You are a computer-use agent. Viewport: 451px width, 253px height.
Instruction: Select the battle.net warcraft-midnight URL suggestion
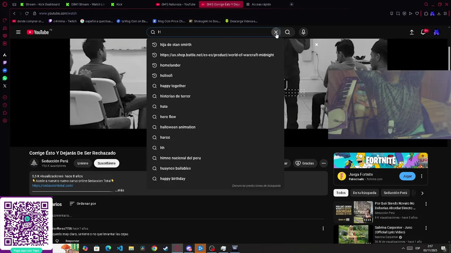coord(215,55)
